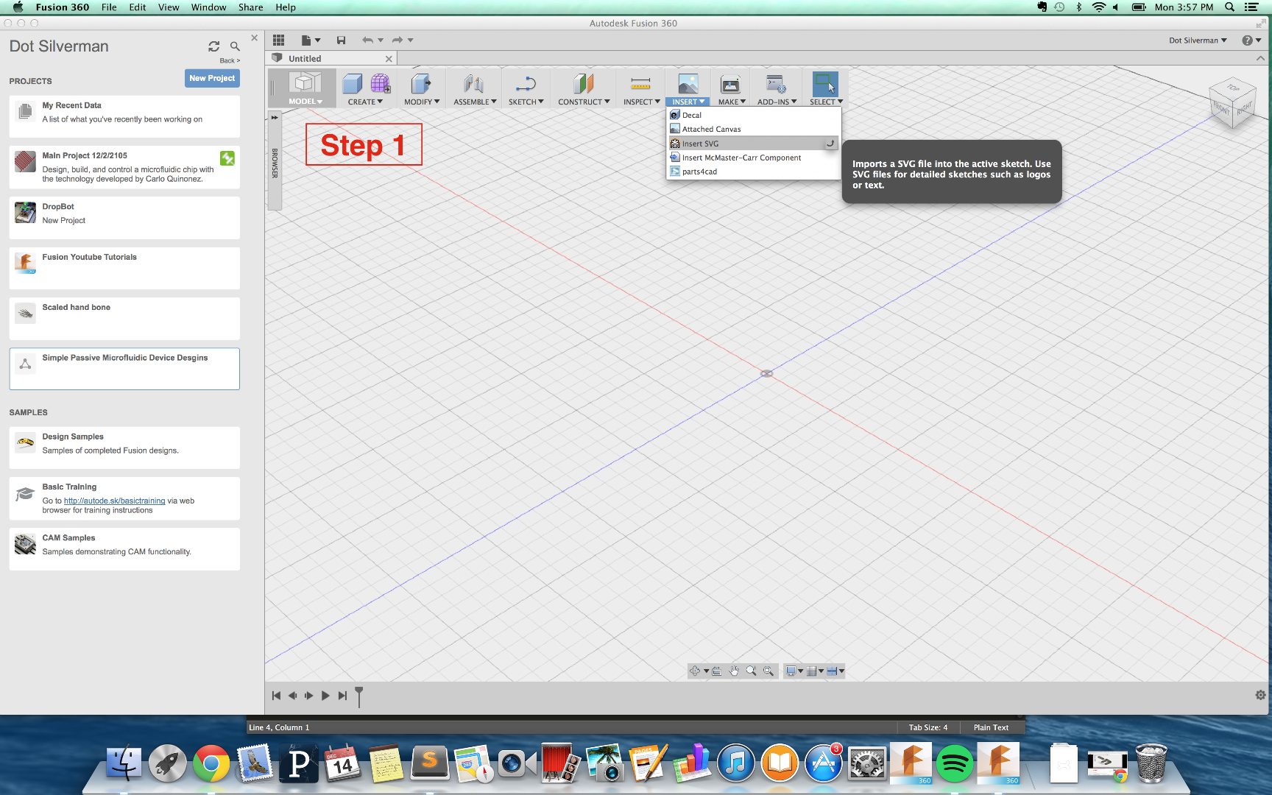The width and height of the screenshot is (1272, 795).
Task: Click the Construct plane icon
Action: [x=583, y=84]
